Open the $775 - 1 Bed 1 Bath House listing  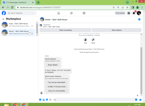tap(52, 27)
